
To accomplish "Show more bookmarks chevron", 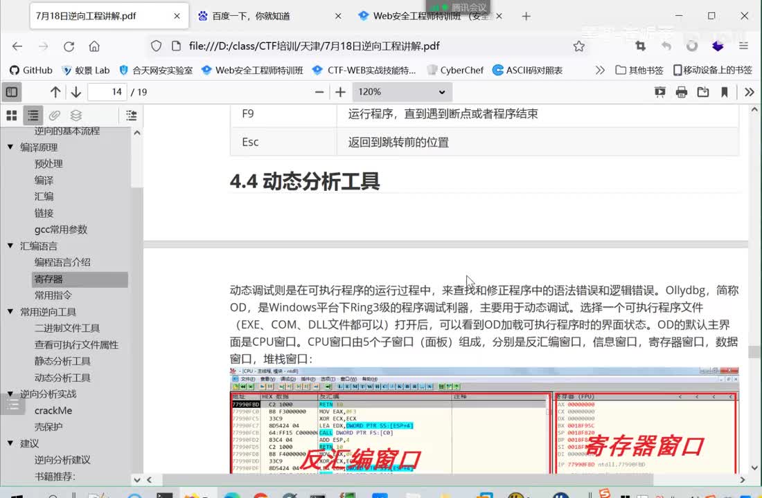I will click(600, 71).
